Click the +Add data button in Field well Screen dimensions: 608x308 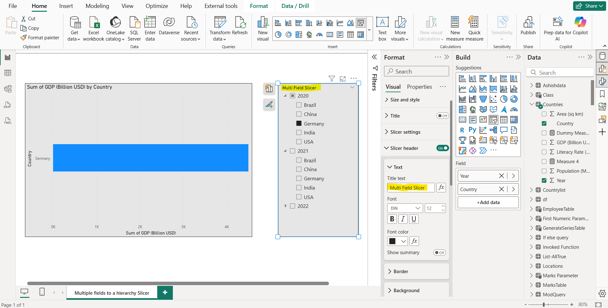pos(488,202)
